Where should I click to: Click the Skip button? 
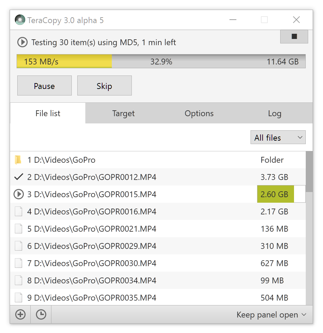point(105,85)
